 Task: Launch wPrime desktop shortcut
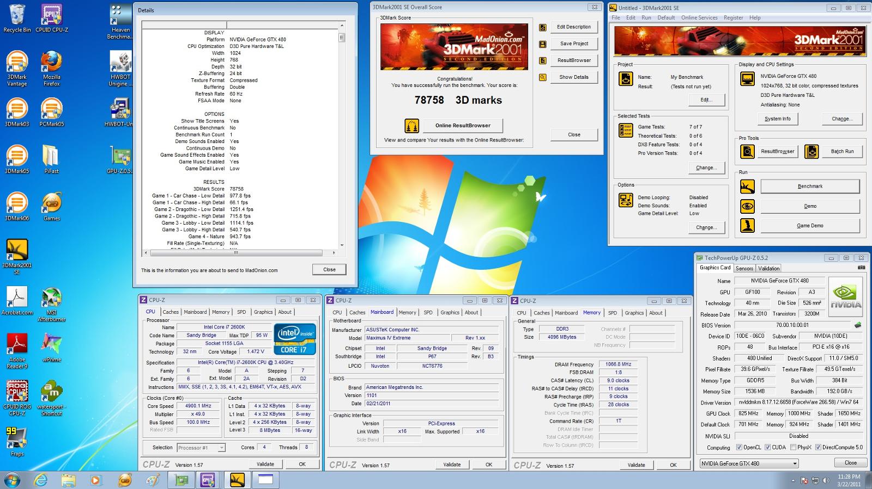point(52,348)
